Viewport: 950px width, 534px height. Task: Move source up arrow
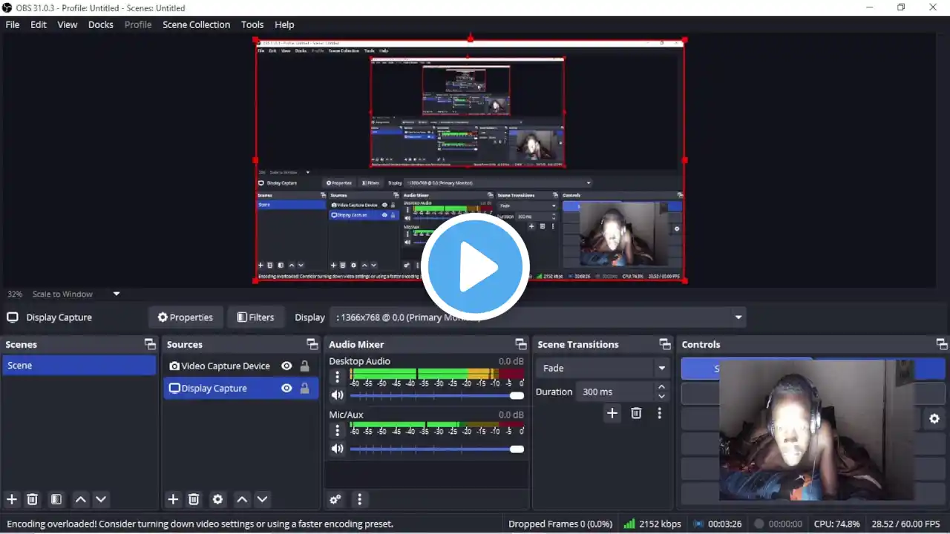pos(242,500)
